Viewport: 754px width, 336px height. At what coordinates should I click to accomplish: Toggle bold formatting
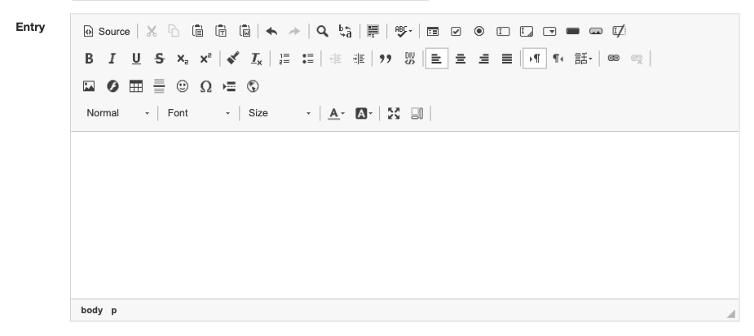(89, 59)
